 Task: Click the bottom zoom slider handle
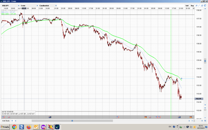194,121
